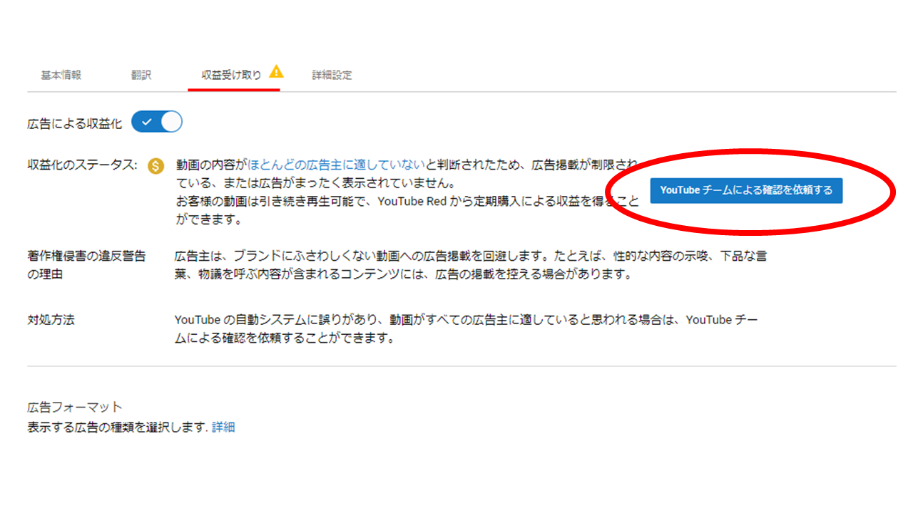Toggle off 広告による収益化
The image size is (913, 513).
coord(157,122)
